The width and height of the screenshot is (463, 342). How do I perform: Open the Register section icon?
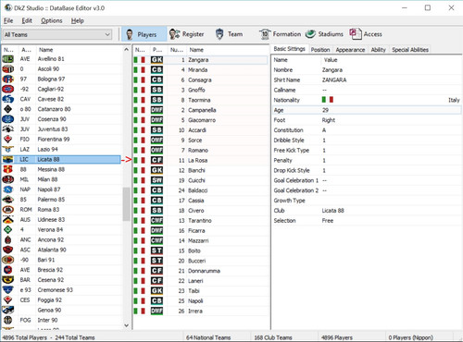(x=175, y=34)
